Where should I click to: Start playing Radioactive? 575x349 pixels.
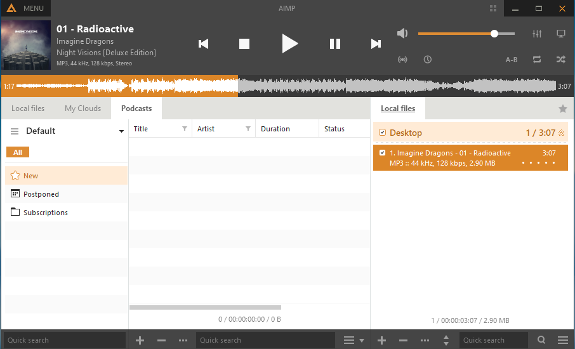pyautogui.click(x=289, y=44)
